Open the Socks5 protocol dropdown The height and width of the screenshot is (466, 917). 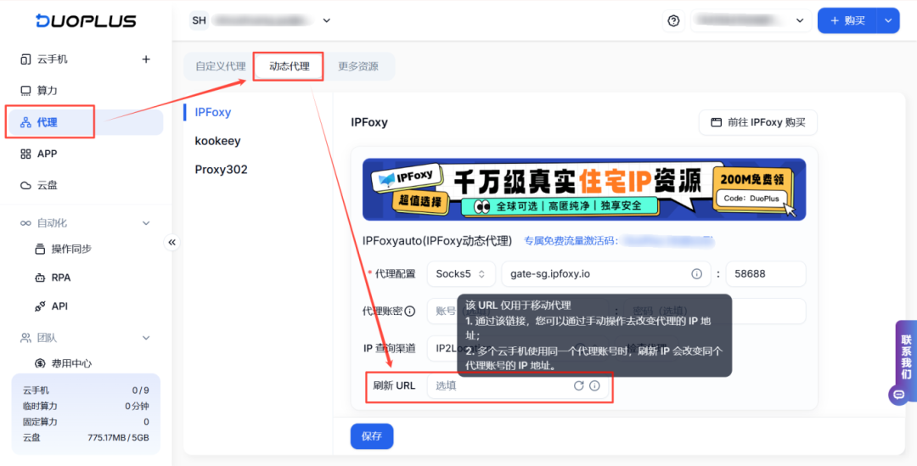pos(461,273)
